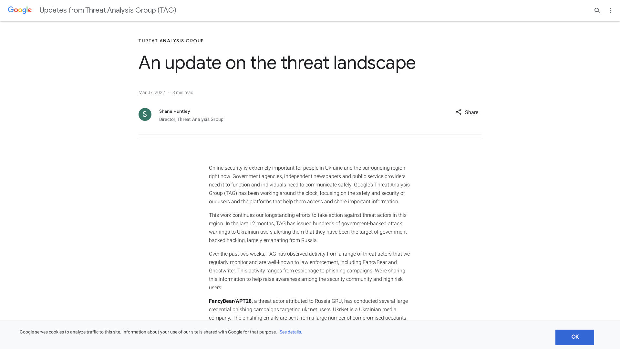Image resolution: width=620 pixels, height=349 pixels.
Task: Click the article headline An update on the threat landscape
Action: (x=277, y=63)
